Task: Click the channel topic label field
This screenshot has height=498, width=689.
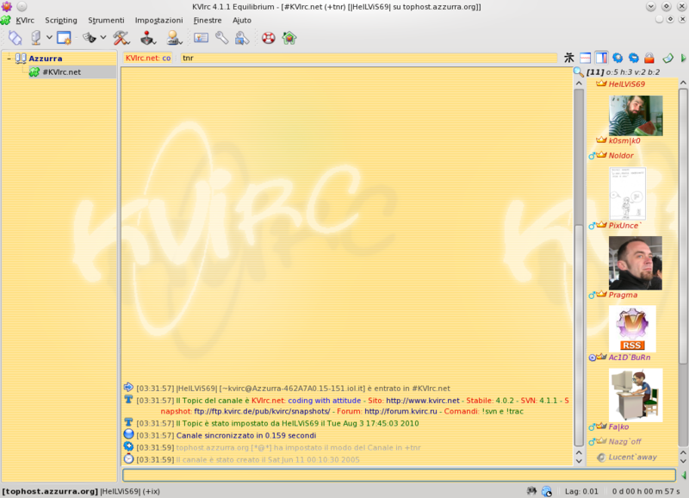Action: tap(148, 58)
